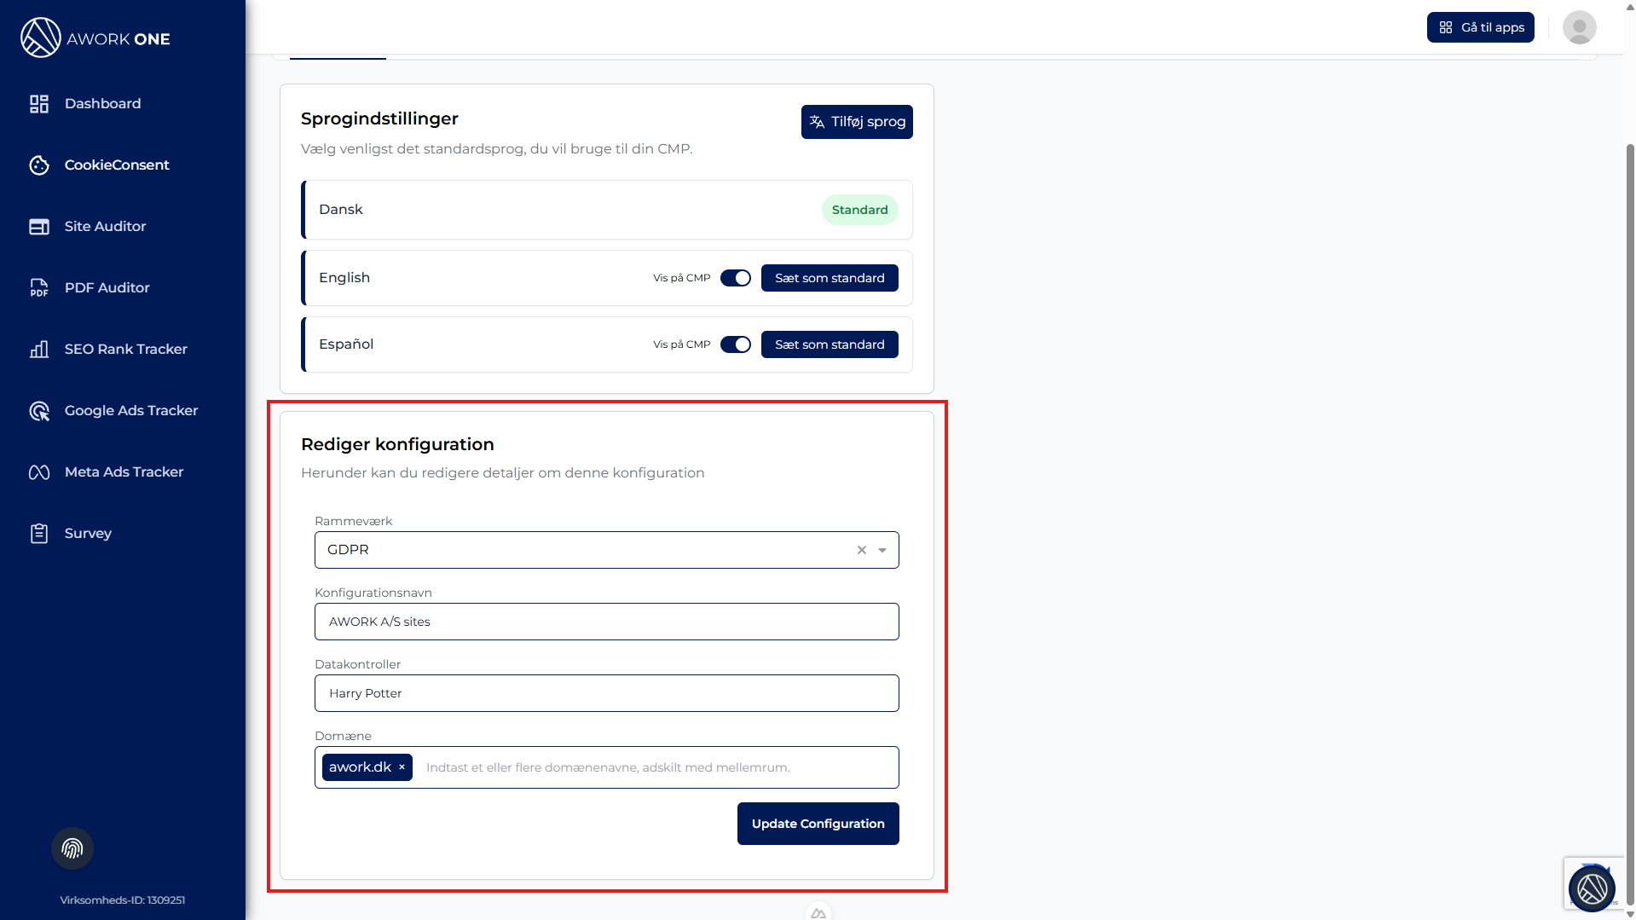Set English as standard language

830,278
